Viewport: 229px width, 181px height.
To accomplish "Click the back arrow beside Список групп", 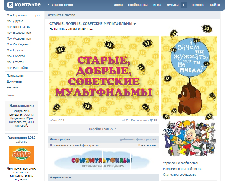I will [49, 5].
